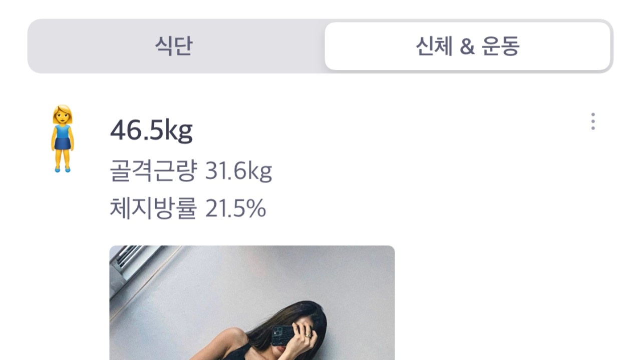Image resolution: width=641 pixels, height=360 pixels.
Task: Open the body photo thumbnail
Action: [252, 302]
